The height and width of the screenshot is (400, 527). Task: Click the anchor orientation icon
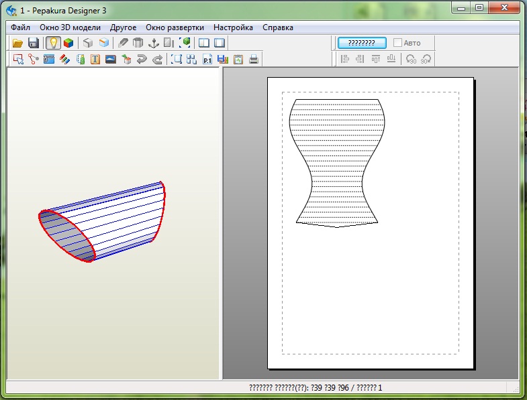[x=154, y=43]
